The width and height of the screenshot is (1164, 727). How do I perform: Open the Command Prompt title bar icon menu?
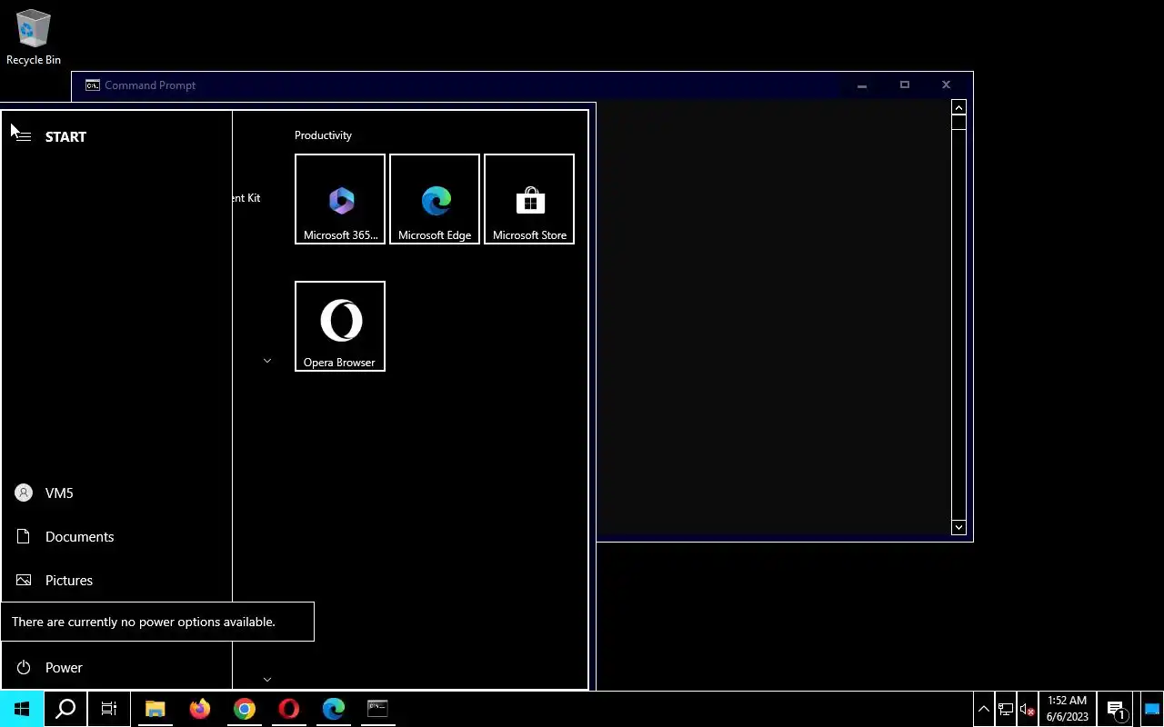tap(93, 85)
